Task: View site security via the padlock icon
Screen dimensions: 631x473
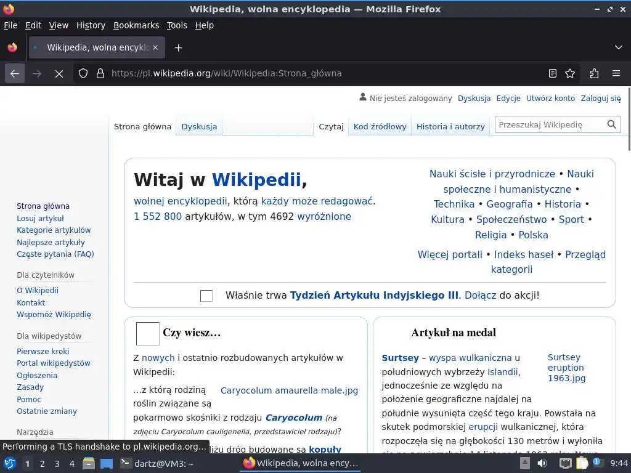Action: pyautogui.click(x=100, y=74)
